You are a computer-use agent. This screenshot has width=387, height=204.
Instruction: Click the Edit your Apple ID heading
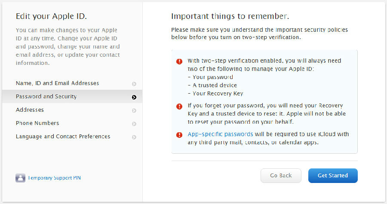pos(51,16)
